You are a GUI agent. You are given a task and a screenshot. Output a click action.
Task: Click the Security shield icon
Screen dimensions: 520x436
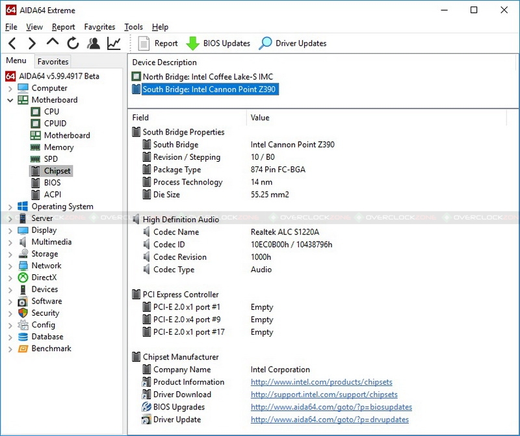[x=23, y=313]
